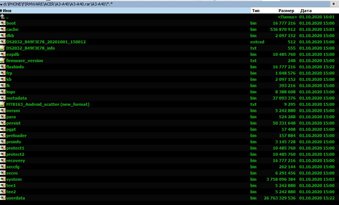Click the parent folder up-arrow icon

tap(3, 17)
